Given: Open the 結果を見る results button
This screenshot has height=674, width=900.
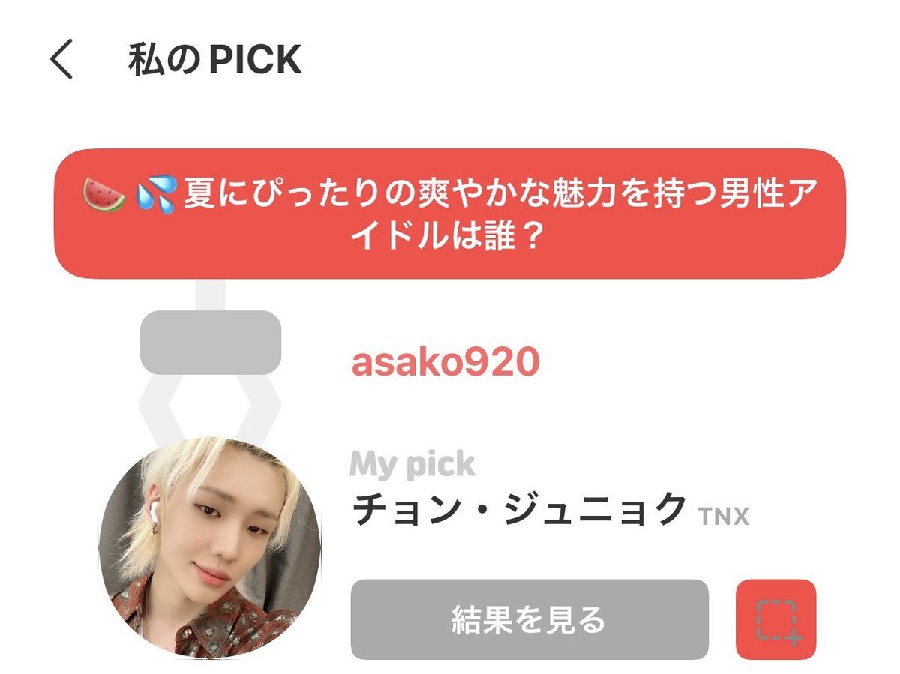Looking at the screenshot, I should click(x=529, y=619).
